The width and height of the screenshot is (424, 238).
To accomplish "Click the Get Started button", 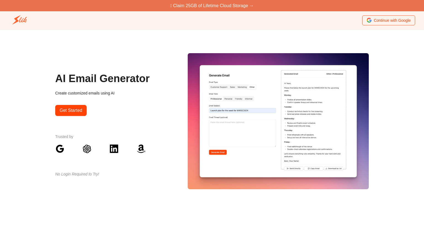I will (71, 110).
